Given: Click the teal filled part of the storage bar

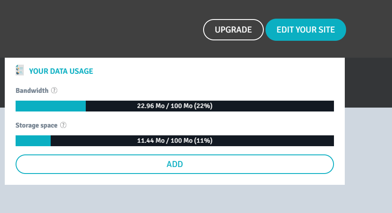Looking at the screenshot, I should click(33, 141).
